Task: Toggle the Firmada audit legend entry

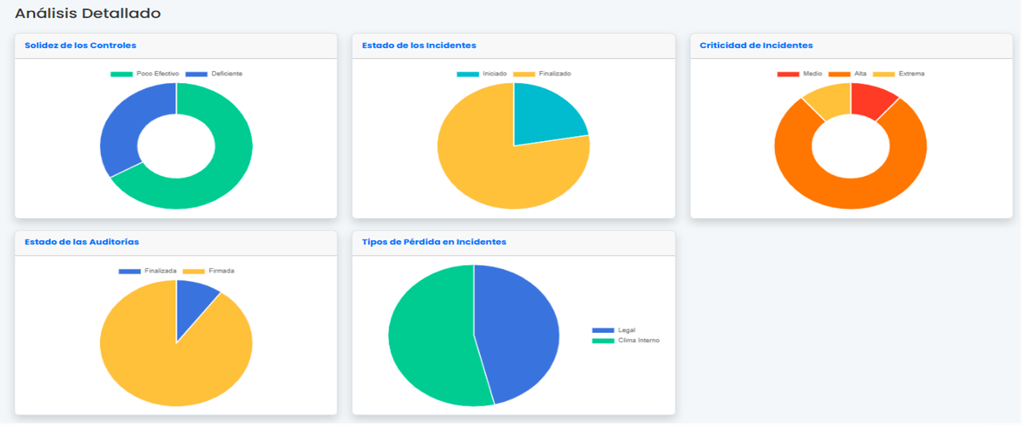Action: coord(209,271)
